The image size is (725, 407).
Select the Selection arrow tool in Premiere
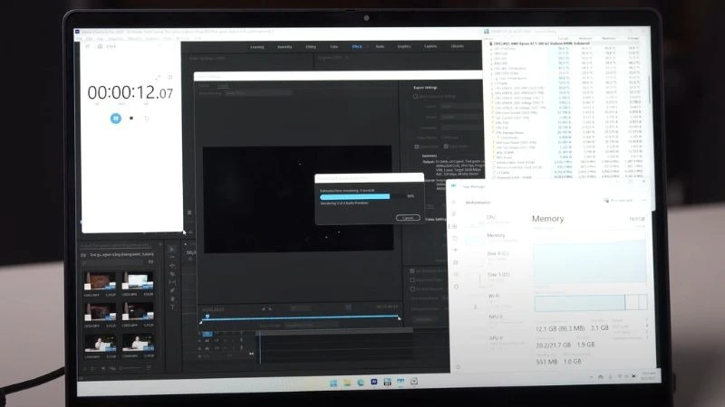tap(172, 250)
